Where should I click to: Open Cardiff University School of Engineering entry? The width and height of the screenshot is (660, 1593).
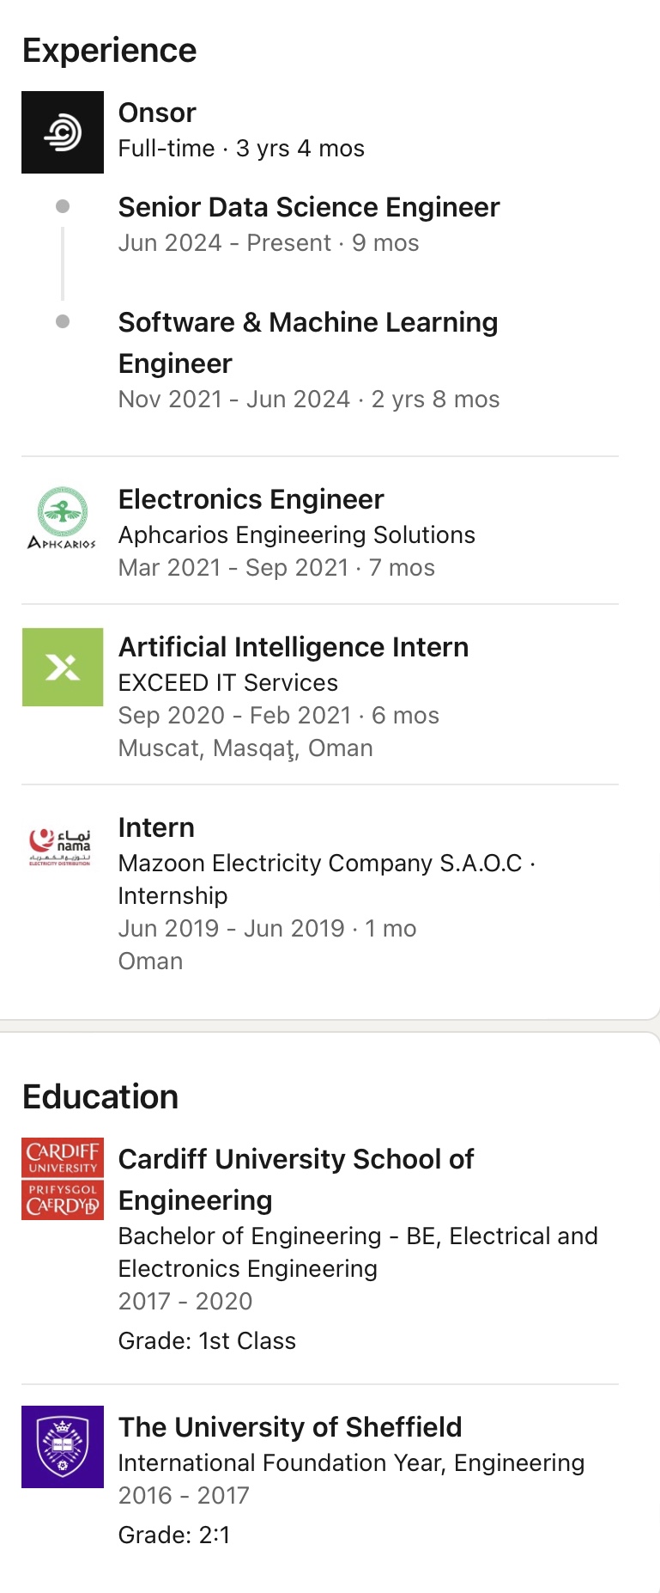295,1179
